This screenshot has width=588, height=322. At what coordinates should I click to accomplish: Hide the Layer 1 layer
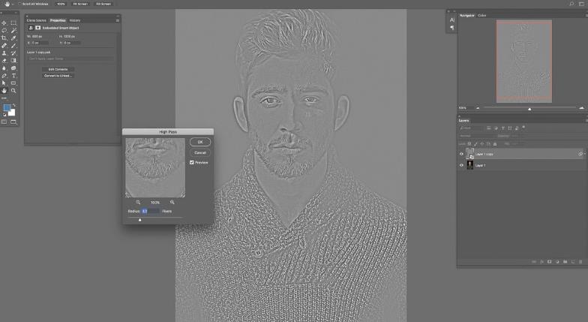coord(461,165)
